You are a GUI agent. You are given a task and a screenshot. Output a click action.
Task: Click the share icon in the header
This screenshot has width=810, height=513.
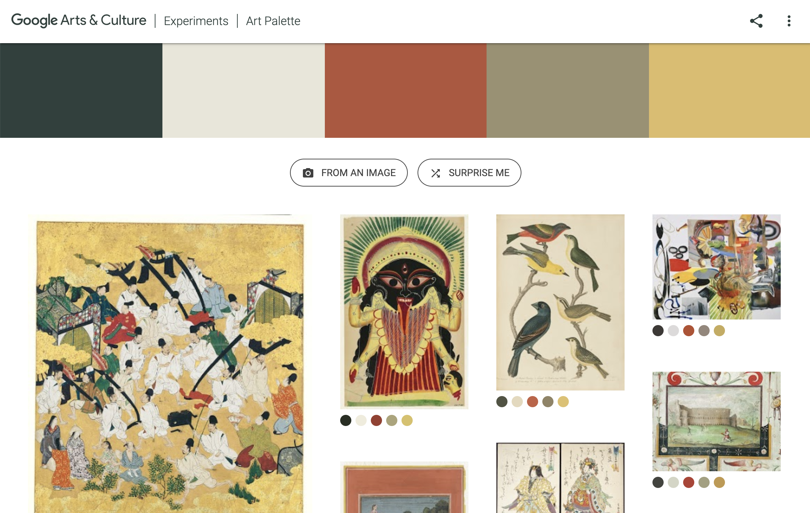tap(756, 21)
